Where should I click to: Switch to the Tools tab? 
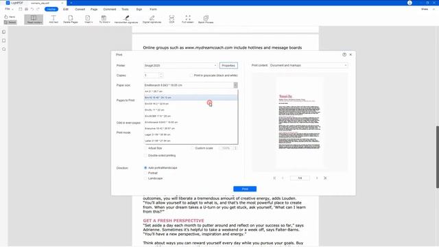click(125, 9)
